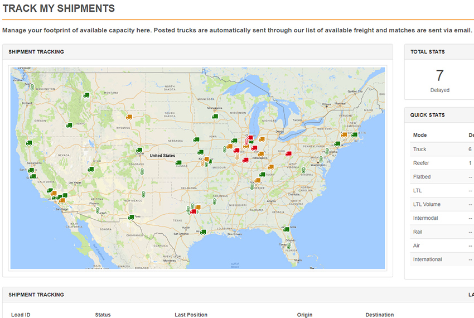Select the "Reefer" row in Quick Stats
Screen dimensions: 474x318
coord(442,163)
